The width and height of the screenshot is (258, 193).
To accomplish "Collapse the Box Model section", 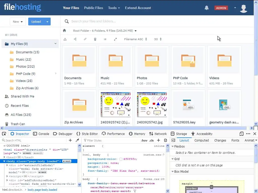I will pyautogui.click(x=173, y=171).
